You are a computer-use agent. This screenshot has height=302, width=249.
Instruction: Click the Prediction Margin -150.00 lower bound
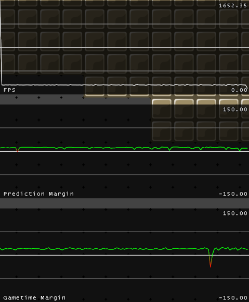[x=233, y=194]
